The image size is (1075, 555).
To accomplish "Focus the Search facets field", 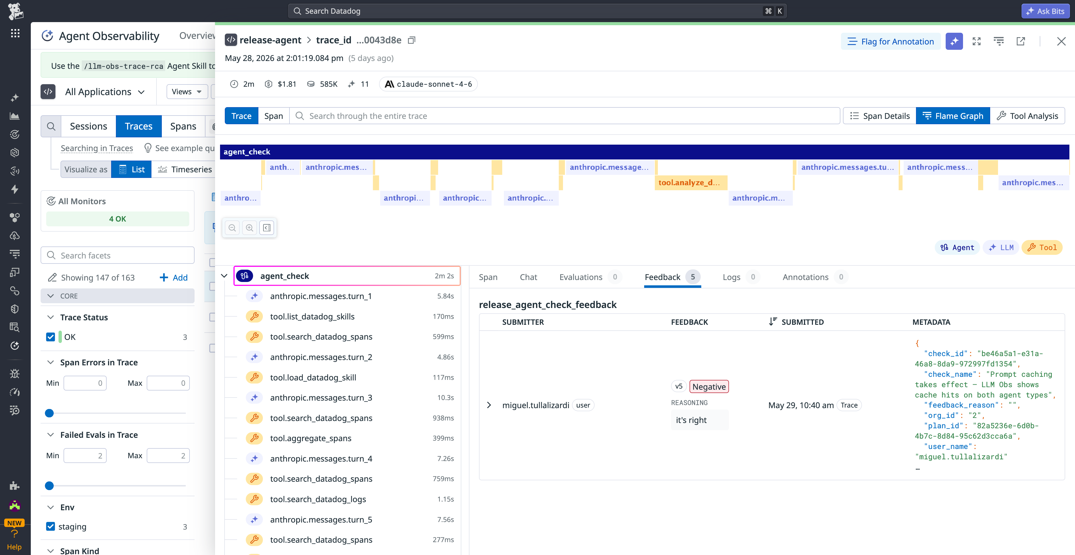I will [118, 255].
